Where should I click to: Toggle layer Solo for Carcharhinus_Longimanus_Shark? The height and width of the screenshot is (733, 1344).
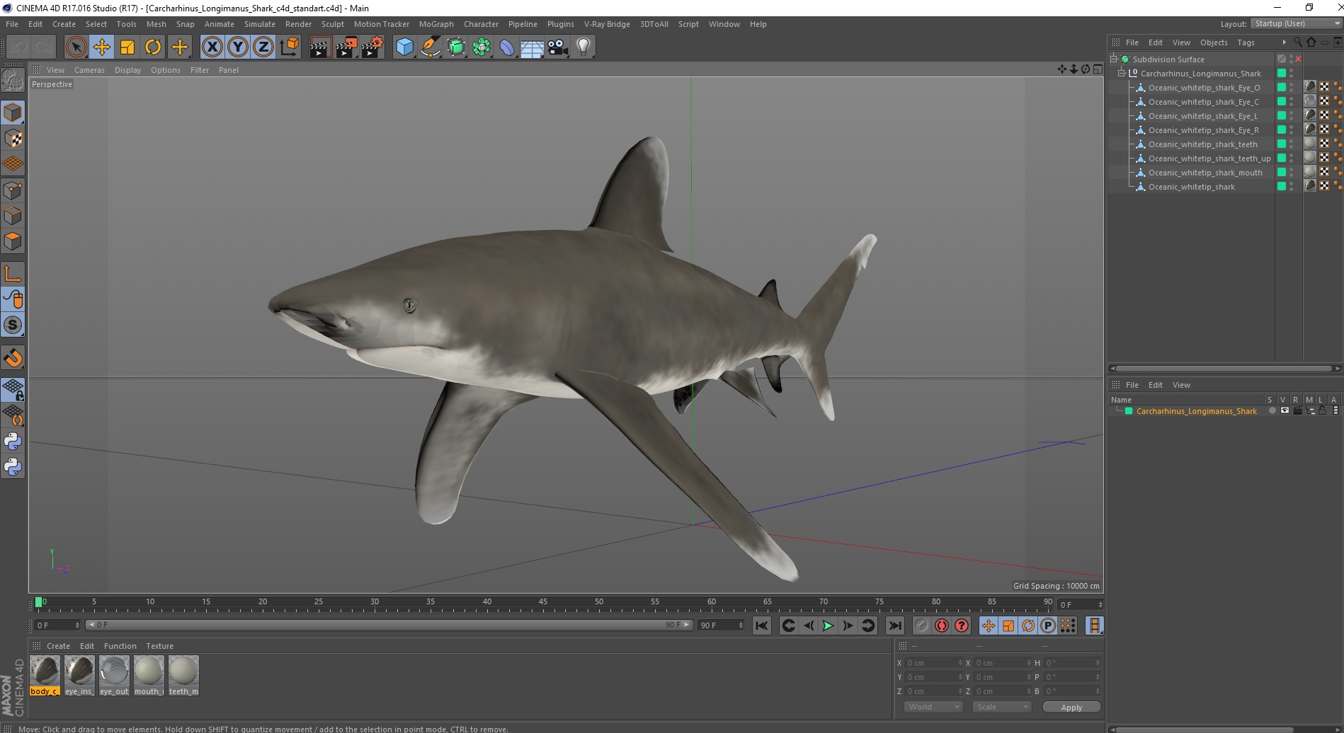coord(1272,410)
